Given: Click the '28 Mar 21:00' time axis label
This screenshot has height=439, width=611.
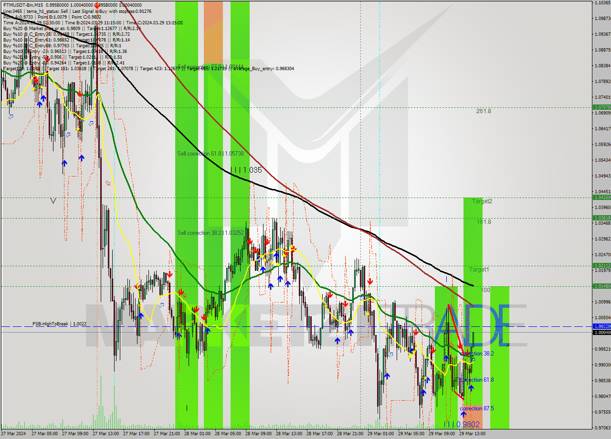Looking at the screenshot, I should [350, 434].
